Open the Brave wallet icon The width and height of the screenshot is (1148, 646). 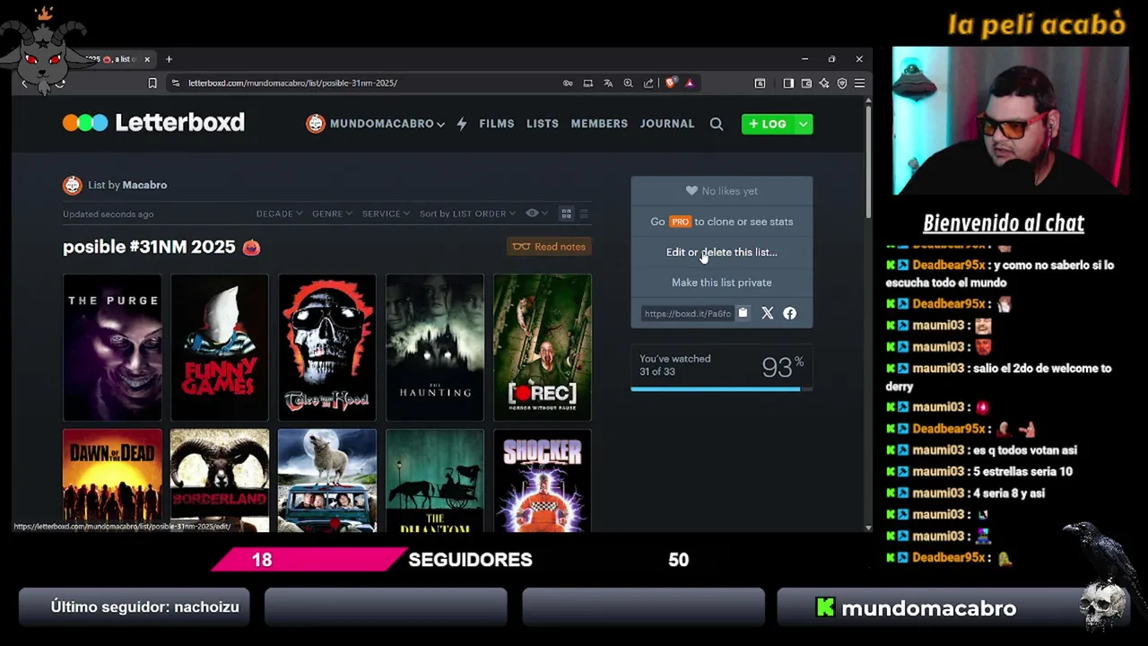[806, 83]
